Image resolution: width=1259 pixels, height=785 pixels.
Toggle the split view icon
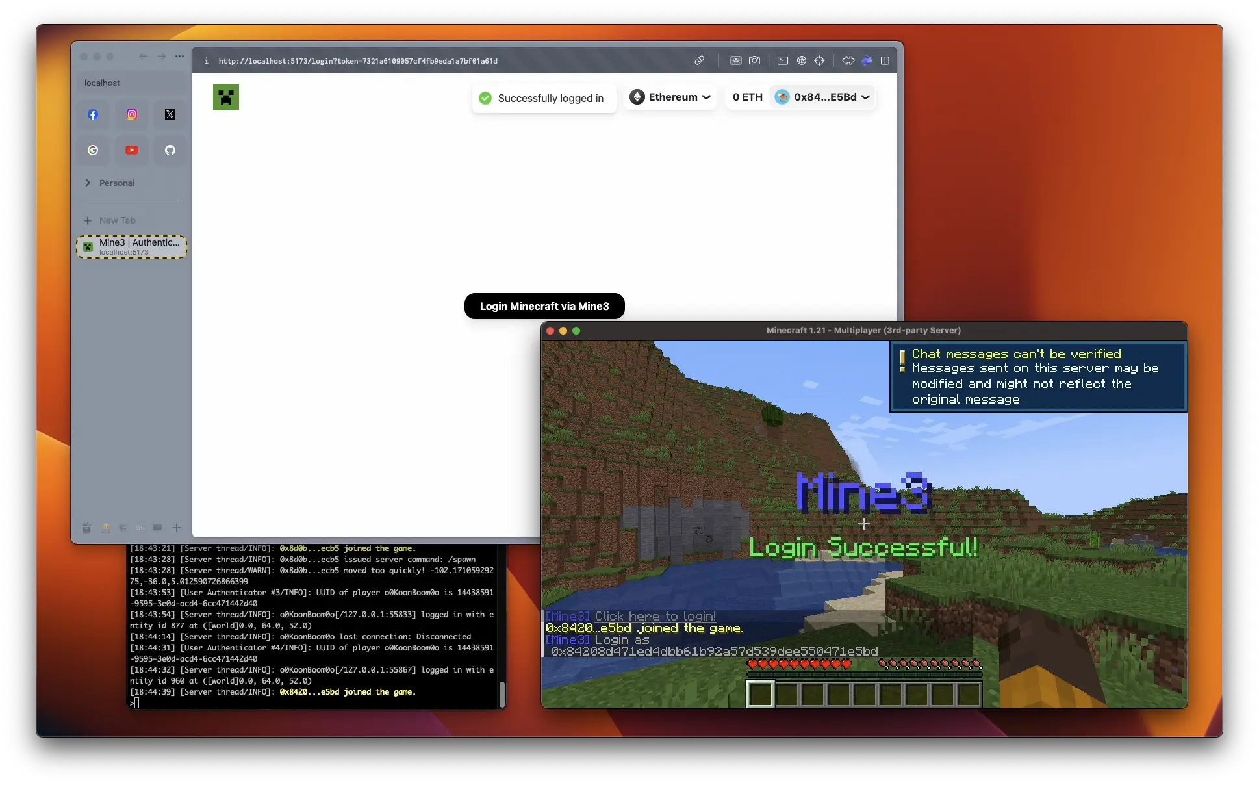pos(885,60)
